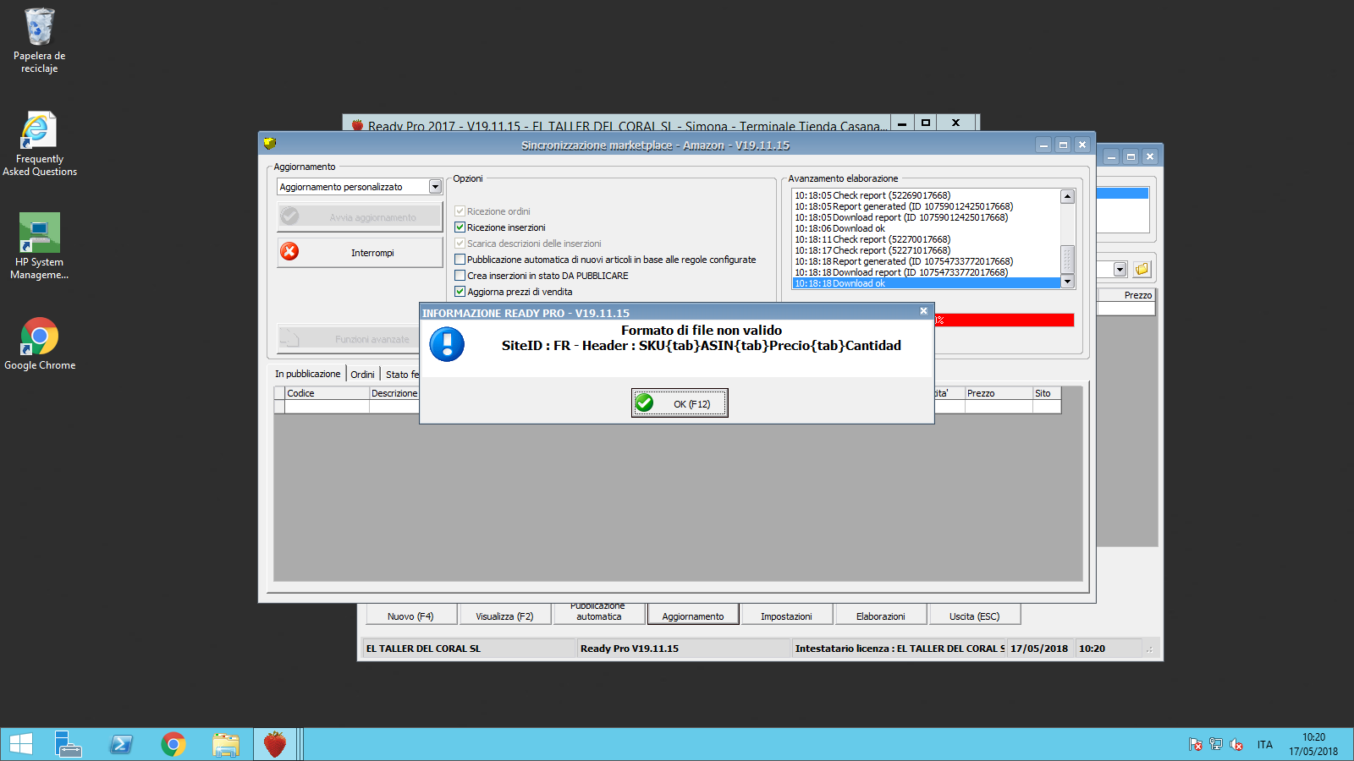Image resolution: width=1354 pixels, height=761 pixels.
Task: Click the disabled Ricezione ordini checkbox
Action: point(460,211)
